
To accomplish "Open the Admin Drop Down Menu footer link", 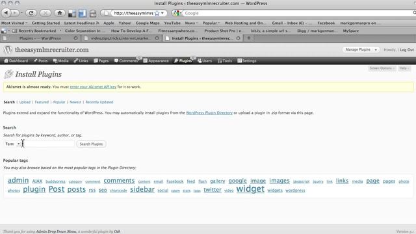I will coord(56,231).
